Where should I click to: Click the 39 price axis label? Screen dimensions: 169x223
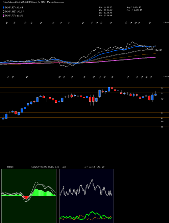(162, 122)
